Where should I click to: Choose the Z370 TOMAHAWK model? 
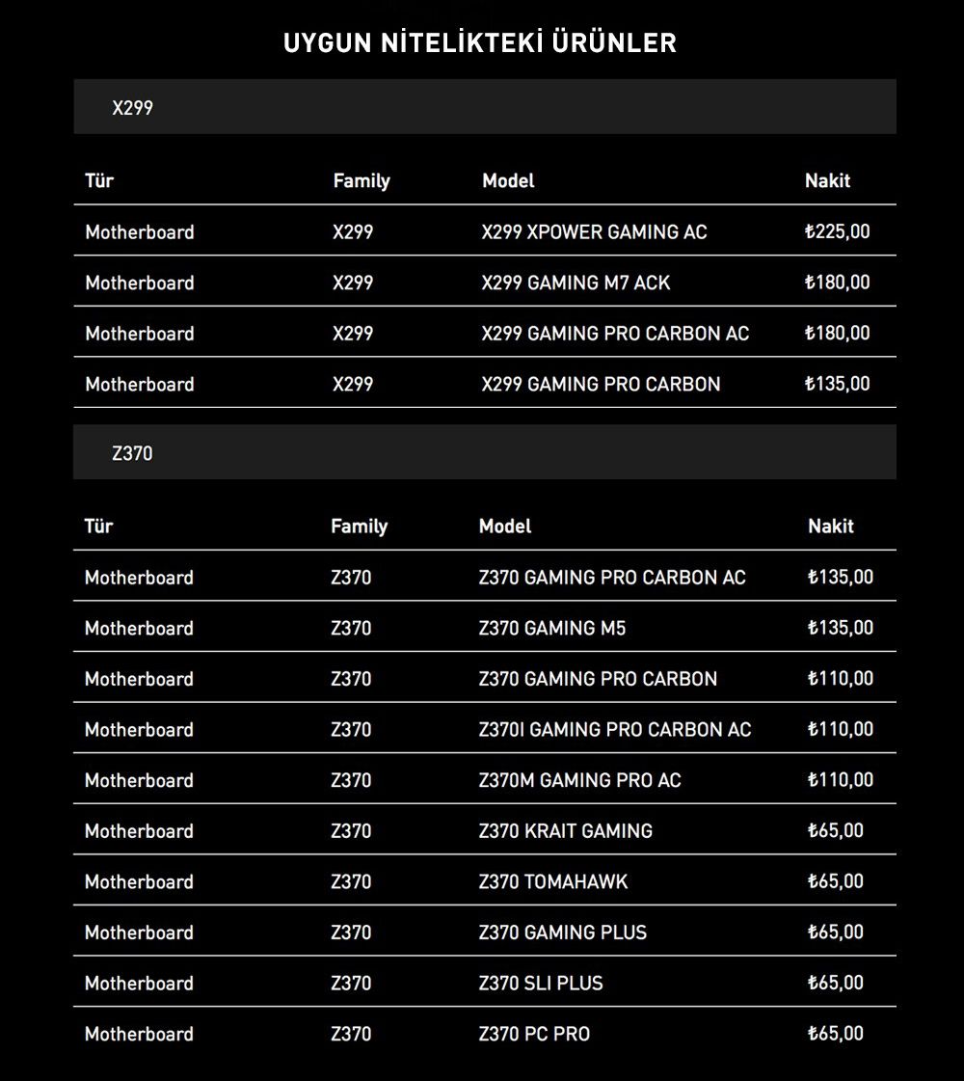(552, 882)
